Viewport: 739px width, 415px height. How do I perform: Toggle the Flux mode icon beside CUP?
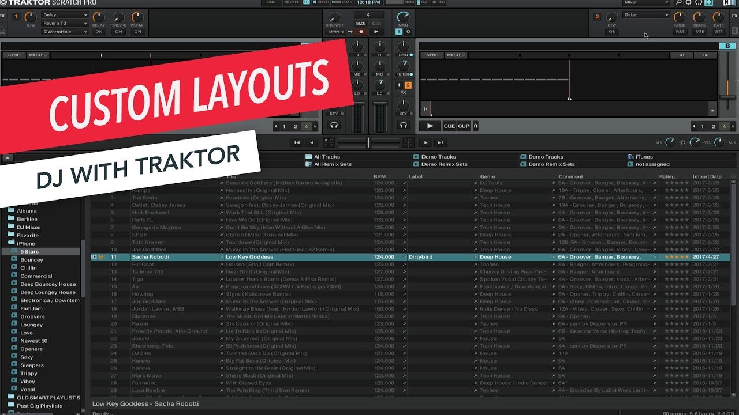[x=476, y=126]
